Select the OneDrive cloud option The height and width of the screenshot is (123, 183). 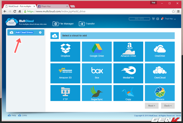click(160, 52)
